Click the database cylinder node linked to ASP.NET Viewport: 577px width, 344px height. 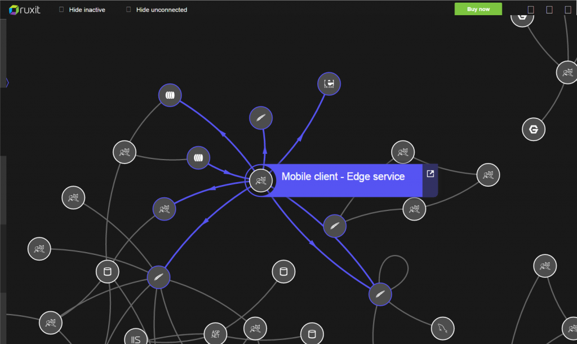coord(283,272)
